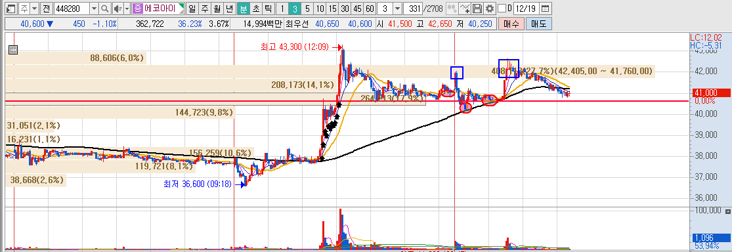This screenshot has width=732, height=252.
Task: Save chart settings with the floppy disk icon
Action: [477, 9]
